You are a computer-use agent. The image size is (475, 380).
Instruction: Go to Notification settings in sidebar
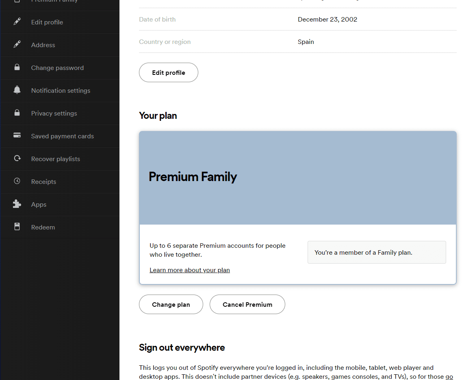pyautogui.click(x=61, y=91)
